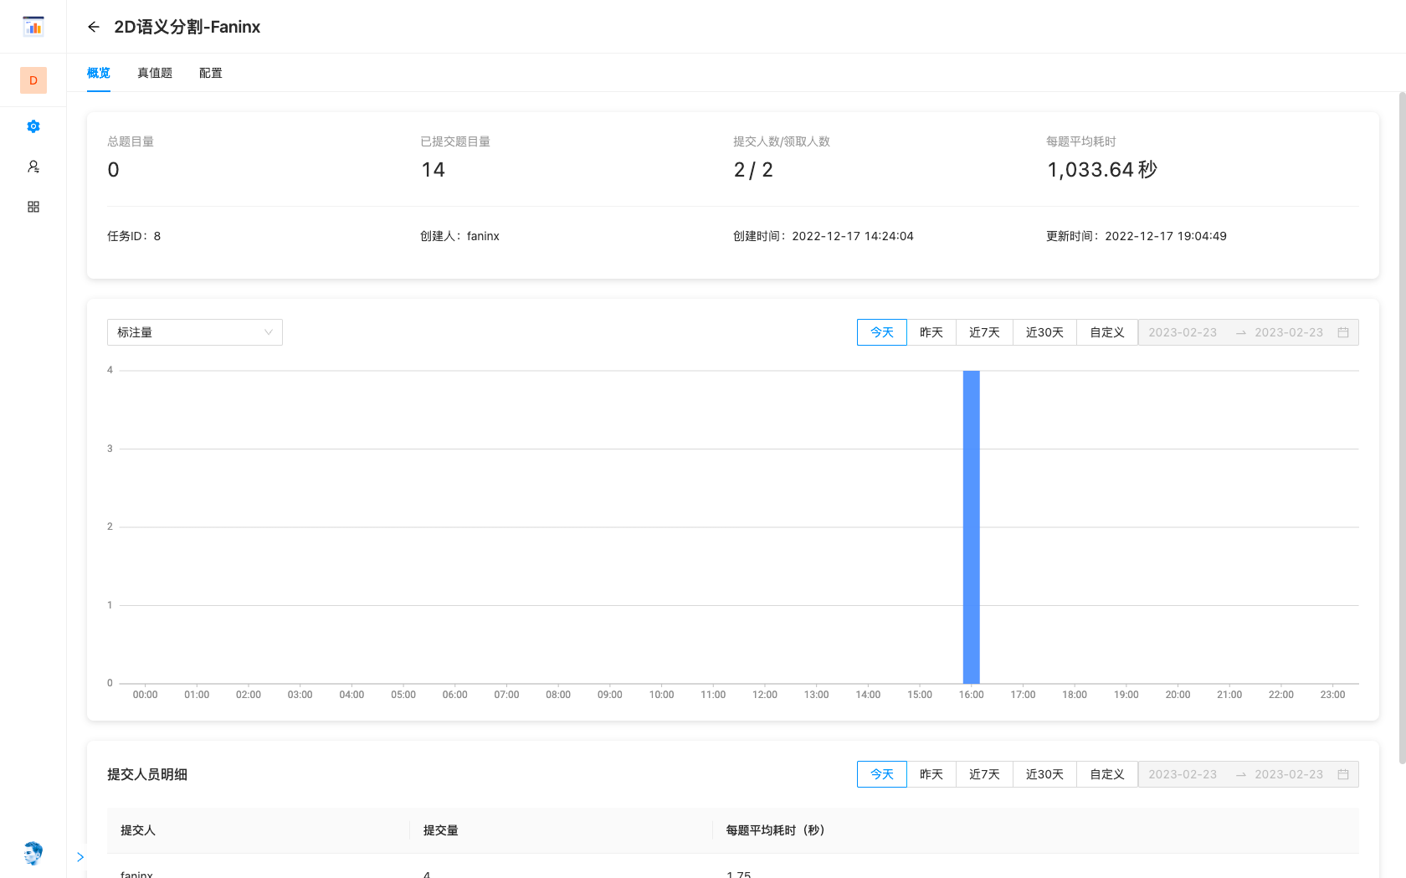Click the 创建人: faninx text
The height and width of the screenshot is (878, 1406).
pos(459,236)
